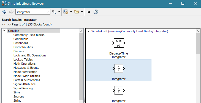Screen dimensions: 201x103
Task: Open help via the question mark icon
Action: coord(96,12)
